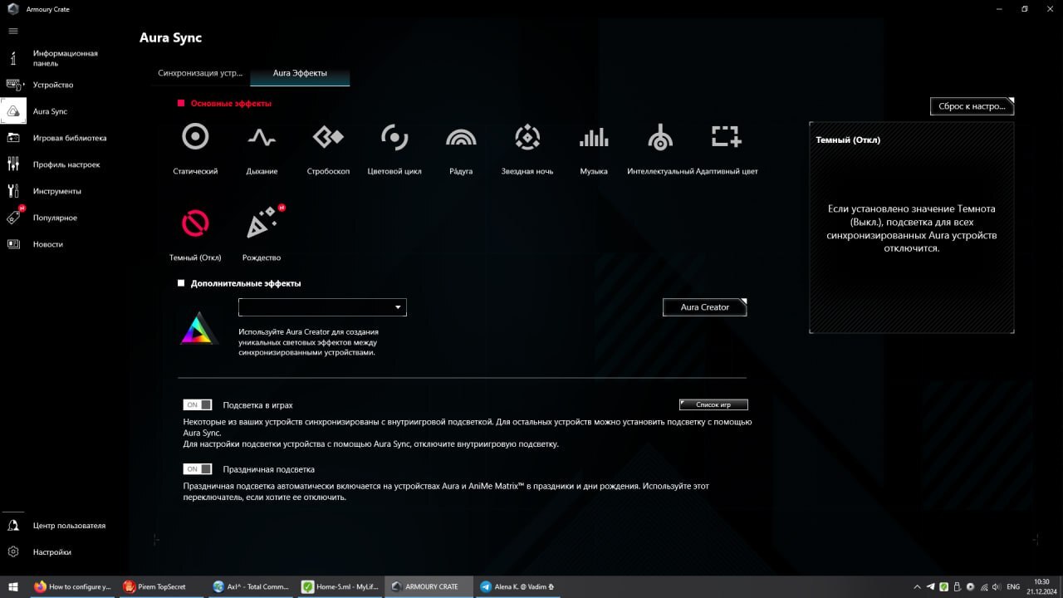The width and height of the screenshot is (1063, 598).
Task: Select the Темный (Откл) dark effect
Action: pyautogui.click(x=195, y=223)
